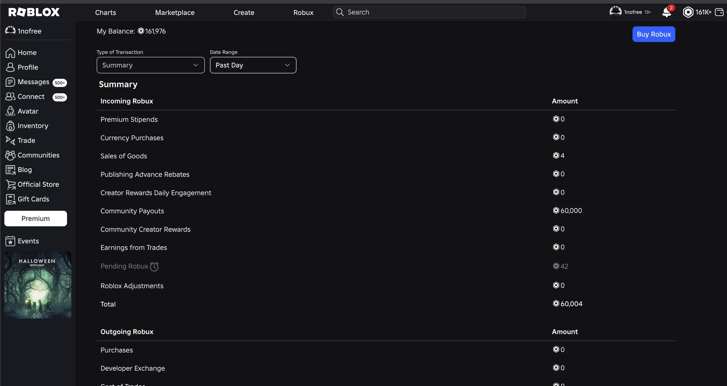Click the Robux icon in top bar
This screenshot has width=727, height=386.
[x=688, y=12]
